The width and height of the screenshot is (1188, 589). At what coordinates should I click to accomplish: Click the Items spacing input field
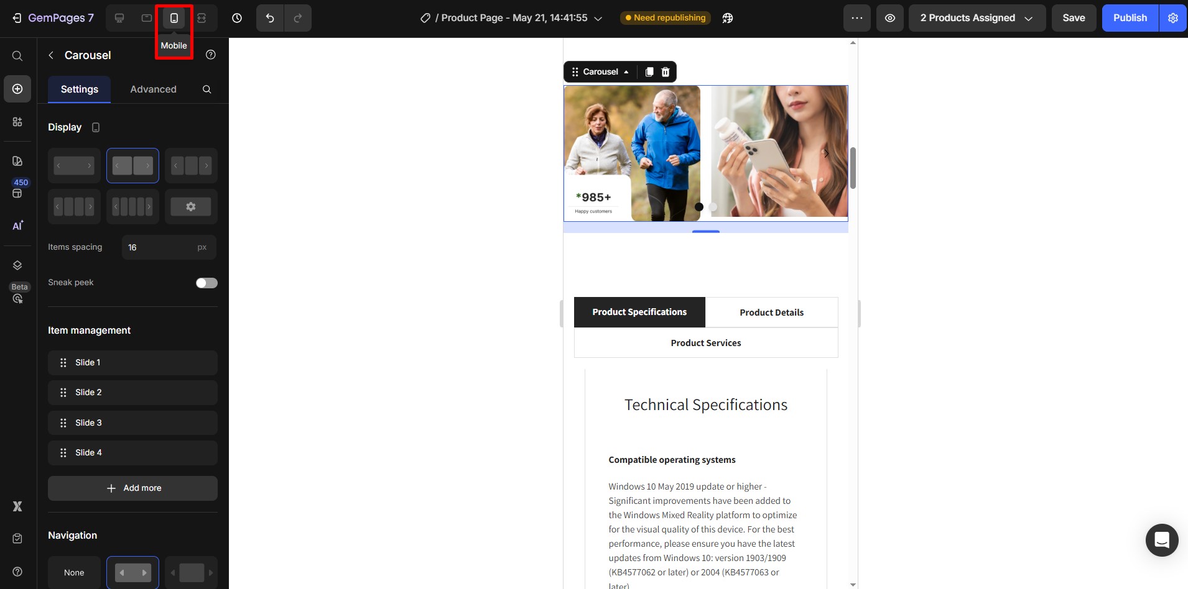169,247
